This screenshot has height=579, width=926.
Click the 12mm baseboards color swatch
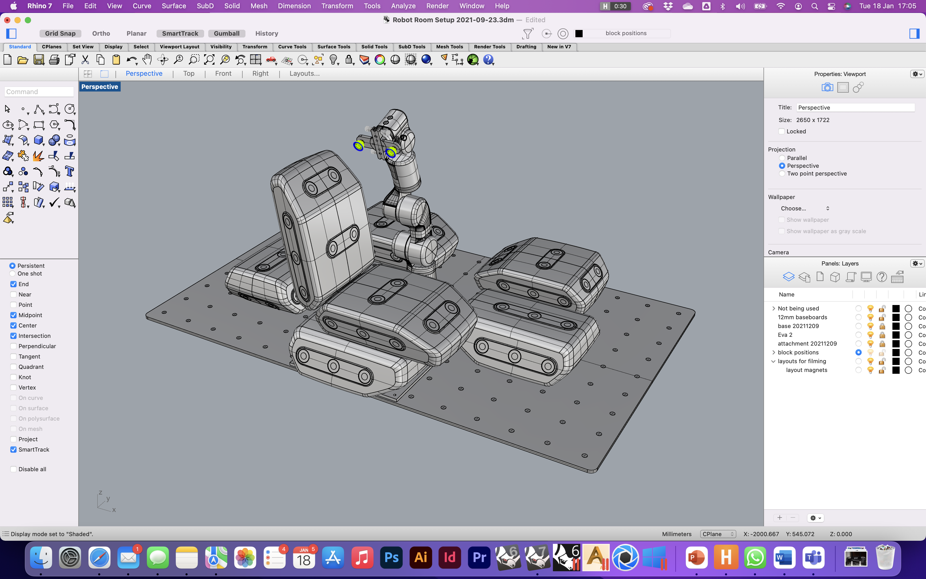click(x=896, y=317)
